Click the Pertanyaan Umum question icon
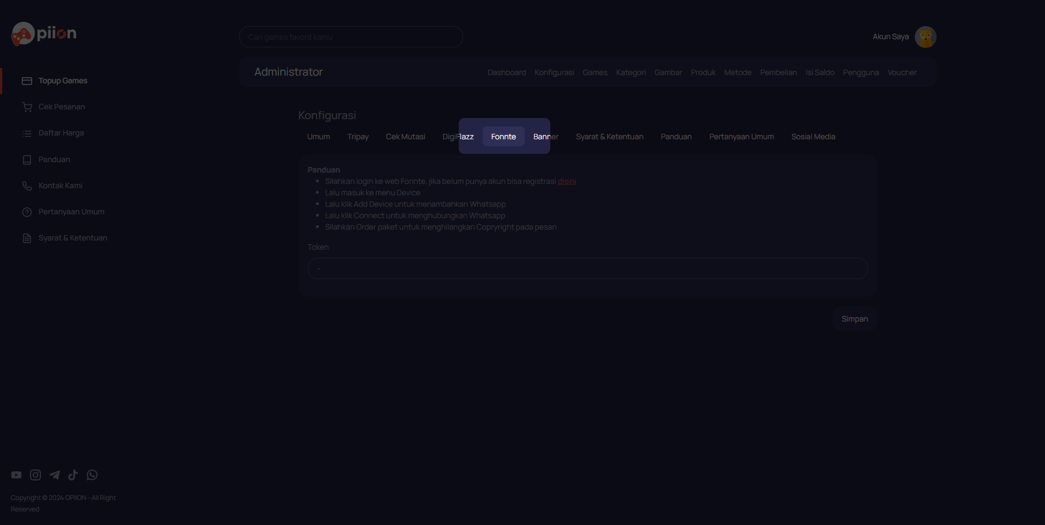This screenshot has width=1045, height=525. point(27,212)
